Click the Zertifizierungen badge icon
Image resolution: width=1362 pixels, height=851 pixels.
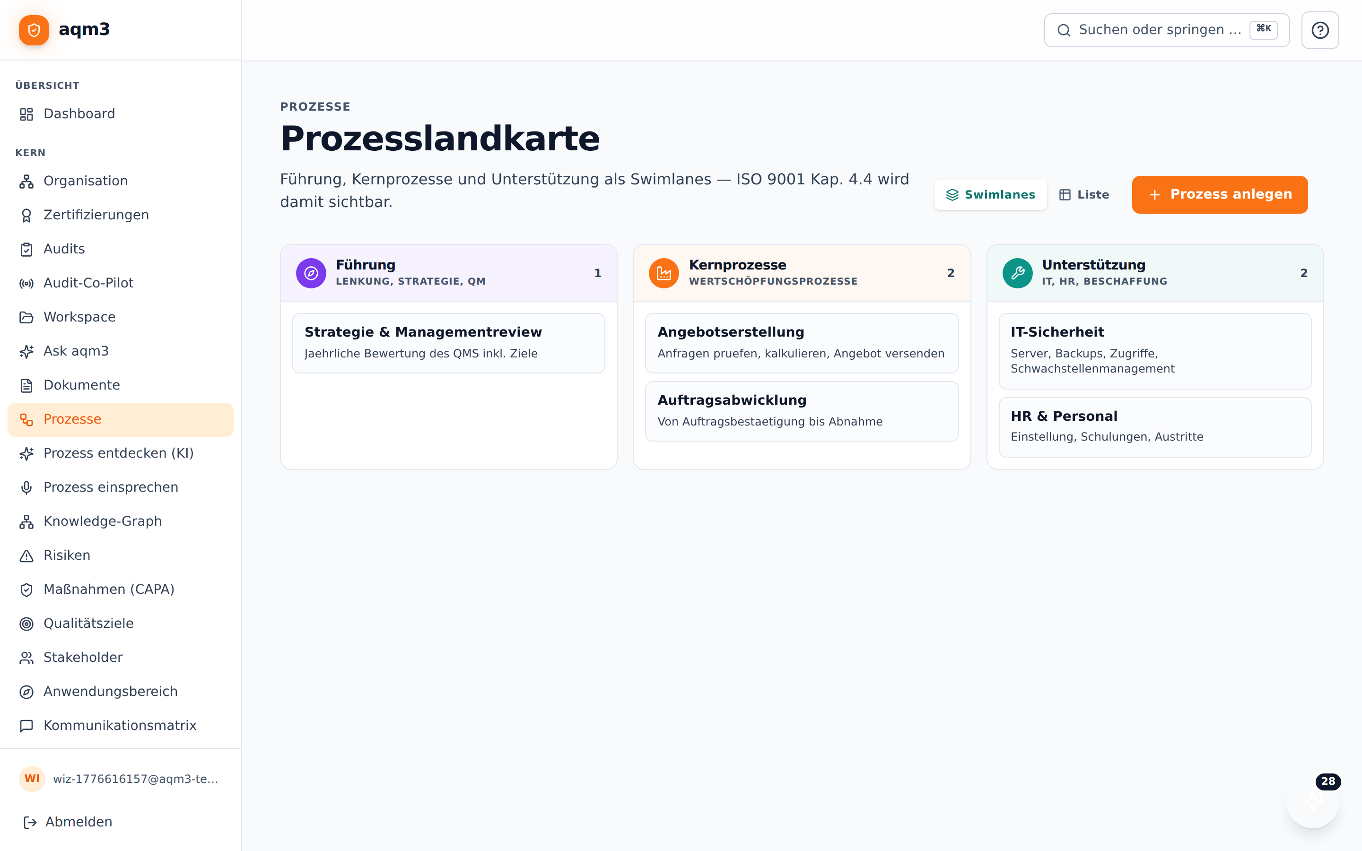(x=26, y=216)
